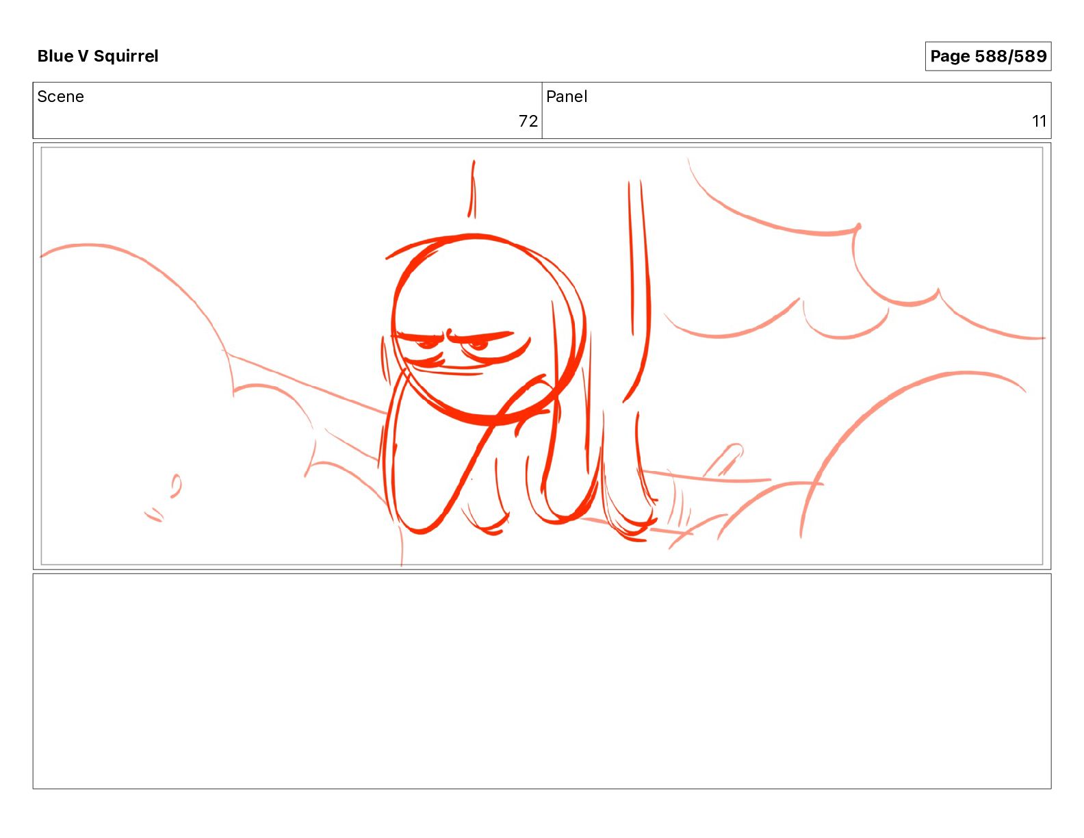
Task: Click the 'Panel' label
Action: pos(567,97)
